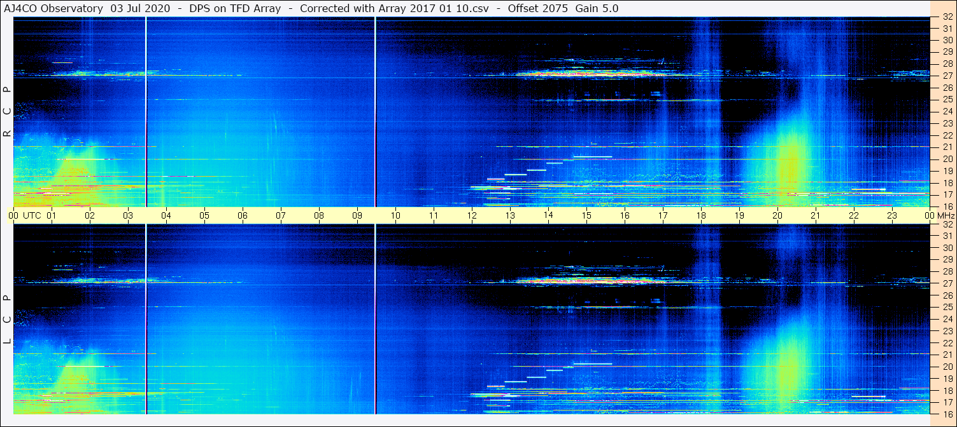Click the 17 hour label on time axis
Viewport: 957px width, 427px height.
pos(663,215)
